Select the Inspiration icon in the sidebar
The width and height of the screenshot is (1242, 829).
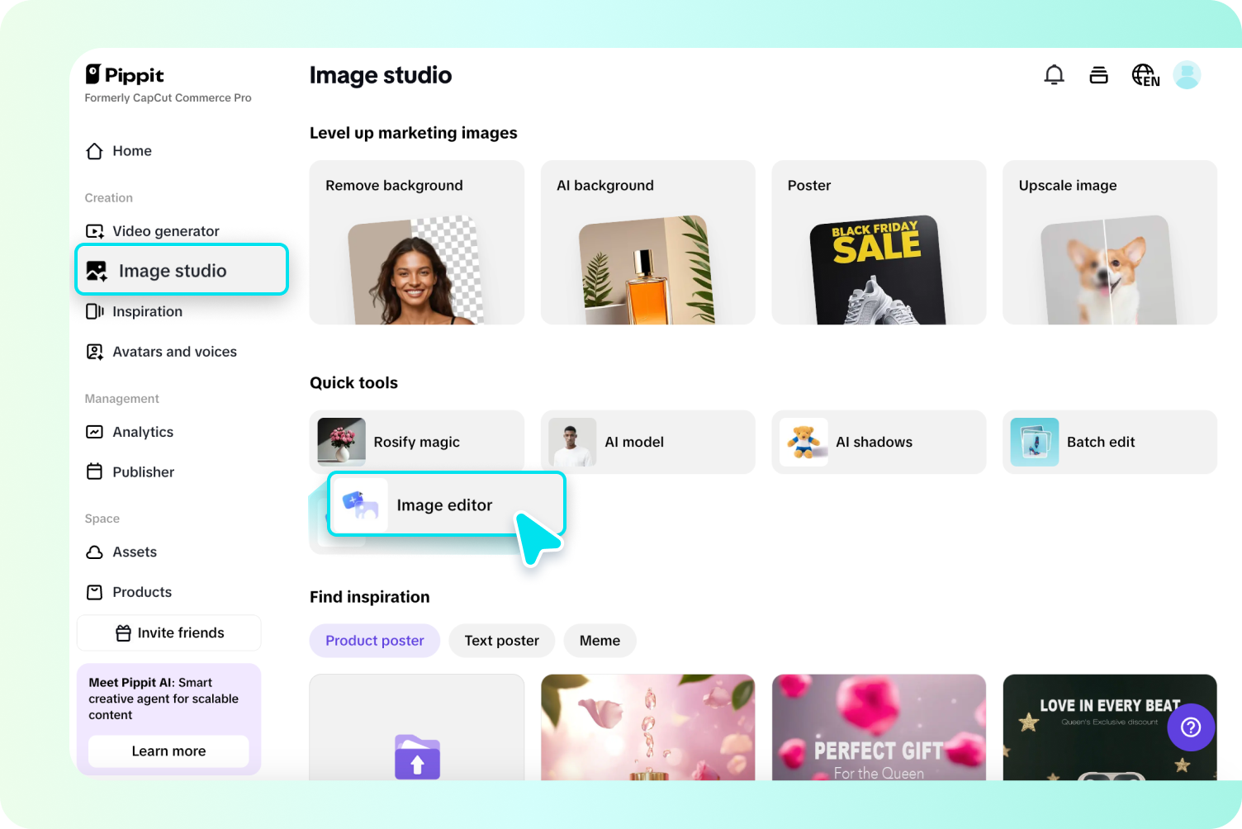tap(94, 311)
